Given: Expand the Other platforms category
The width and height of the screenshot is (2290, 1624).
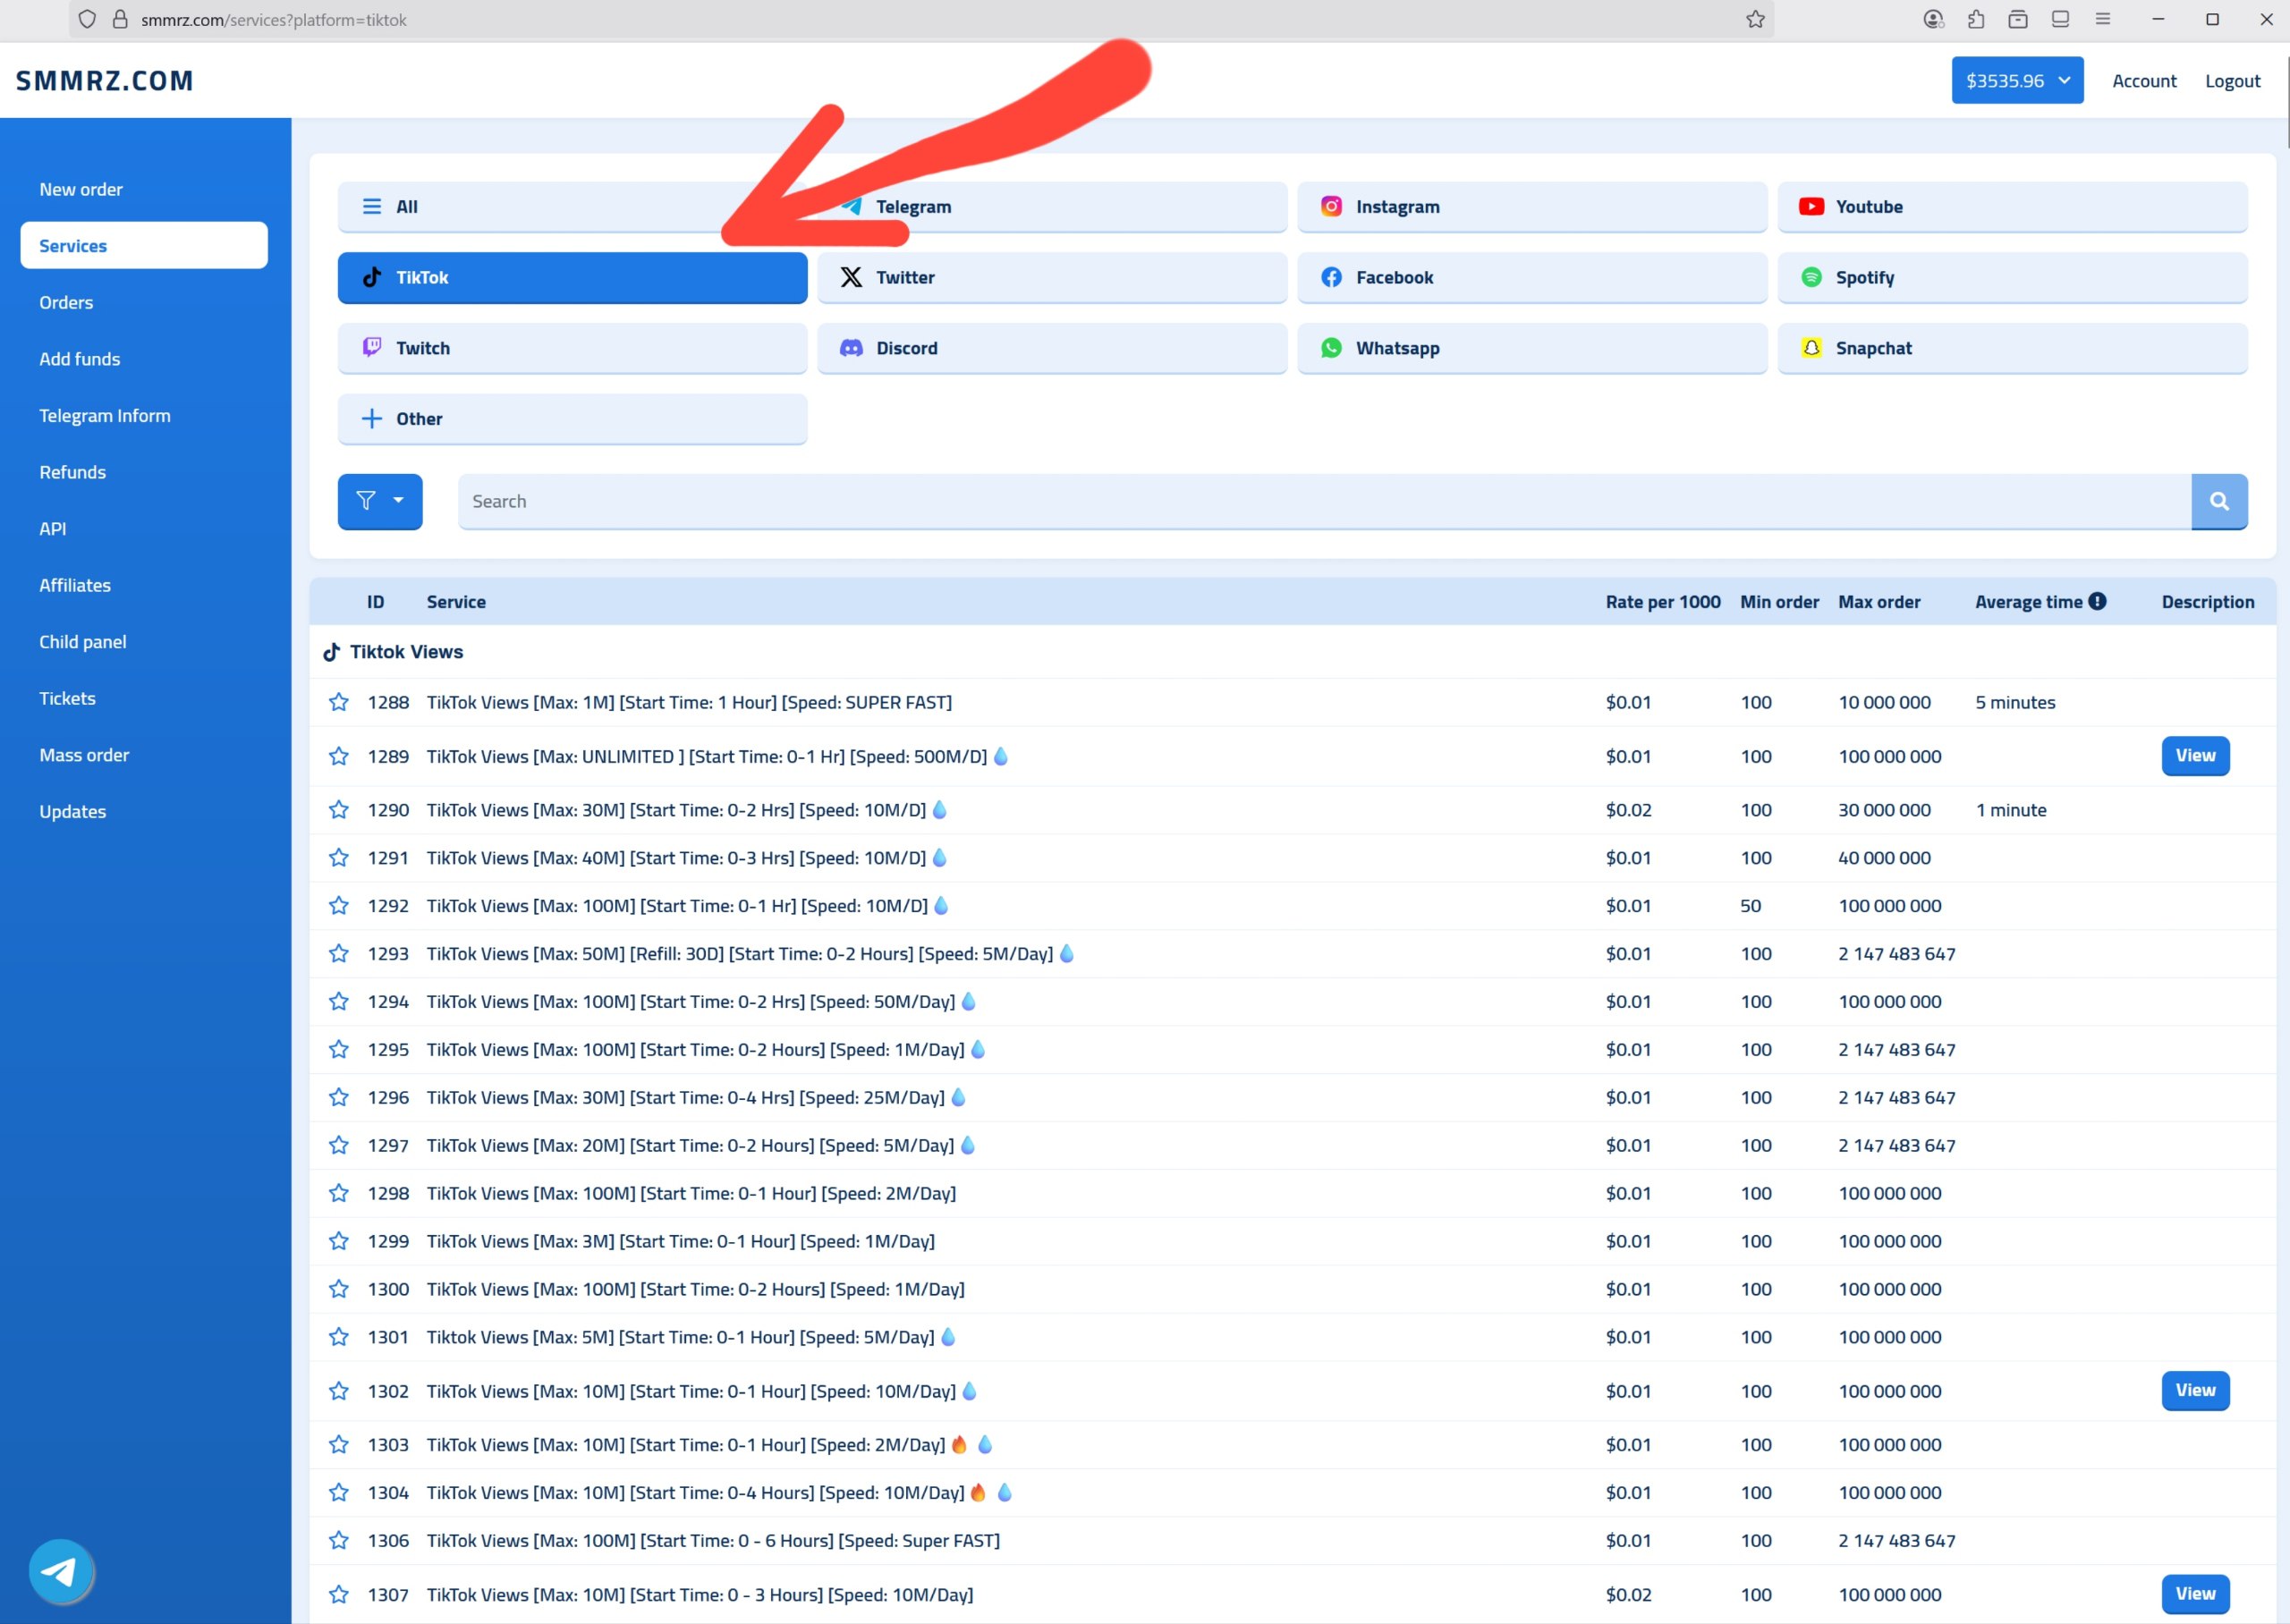Looking at the screenshot, I should [x=572, y=419].
